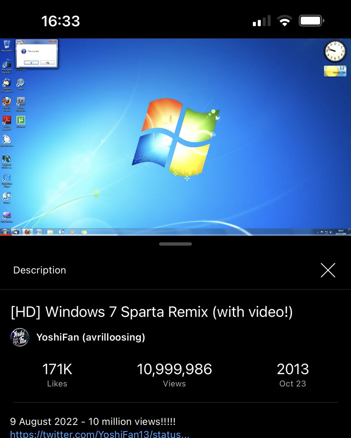351x438 pixels.
Task: Click the Preston weather gadget
Action: point(335,71)
